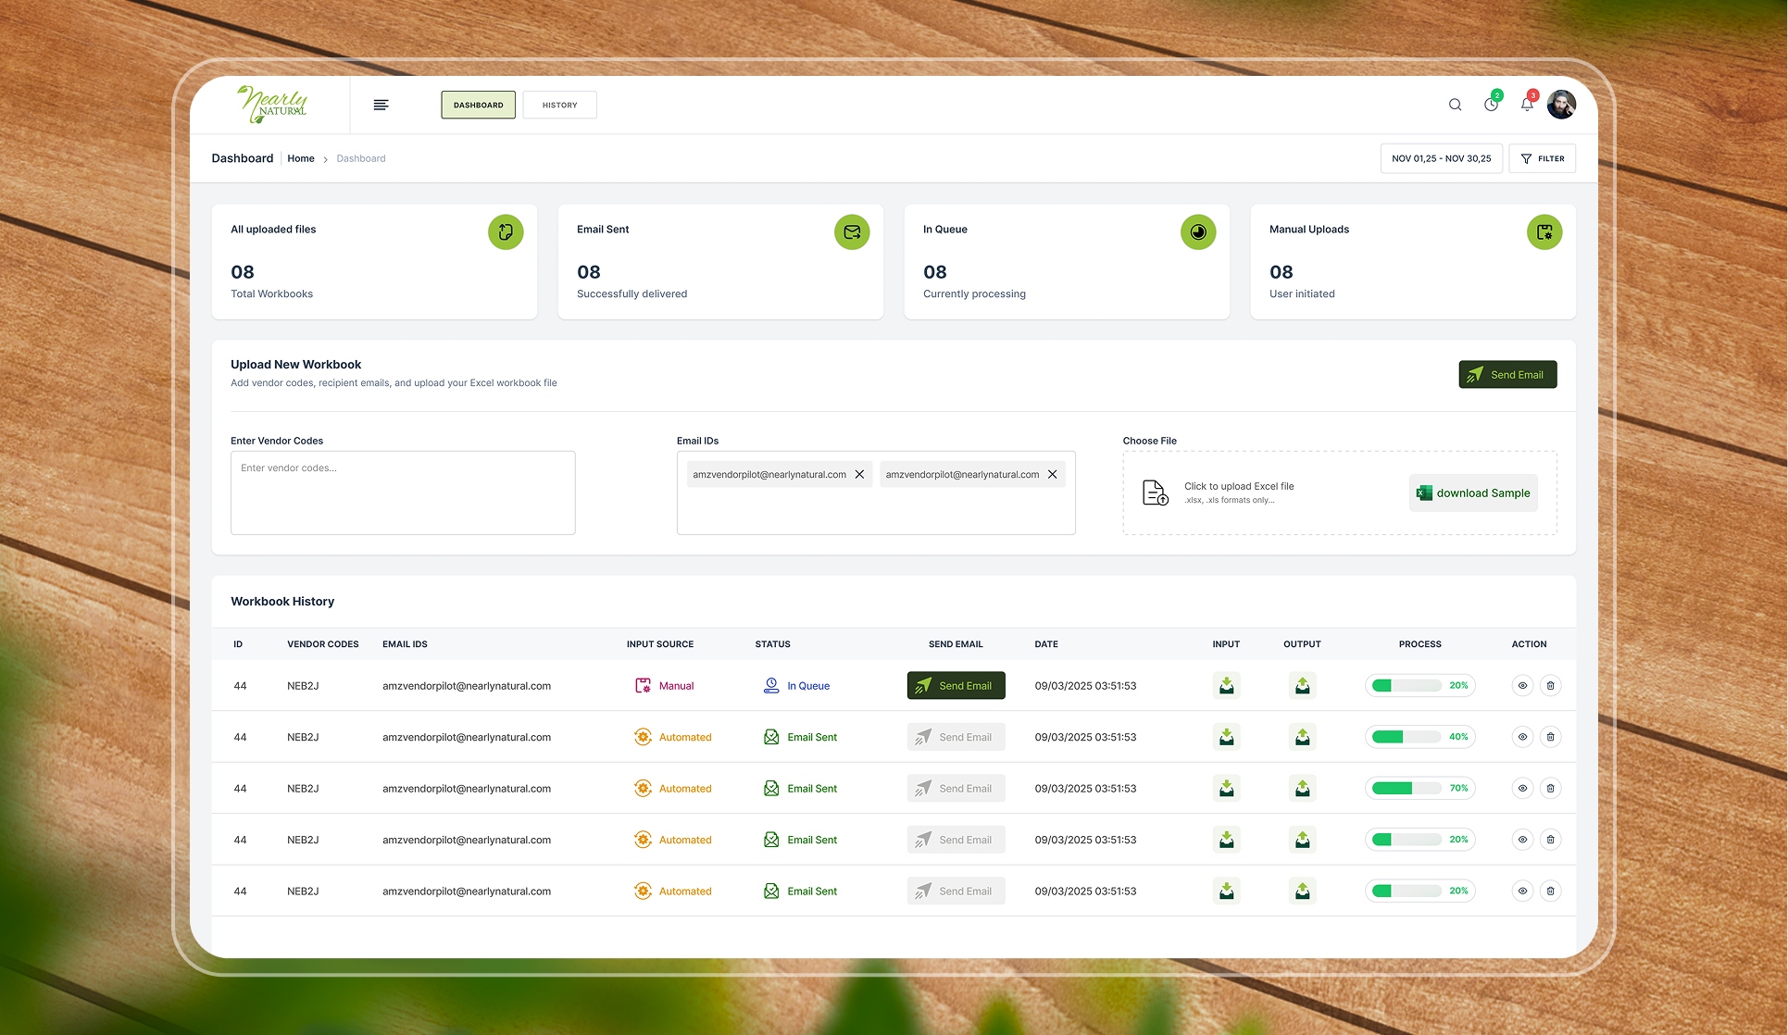Image resolution: width=1788 pixels, height=1035 pixels.
Task: Click the 70% process progress bar
Action: pyautogui.click(x=1407, y=789)
